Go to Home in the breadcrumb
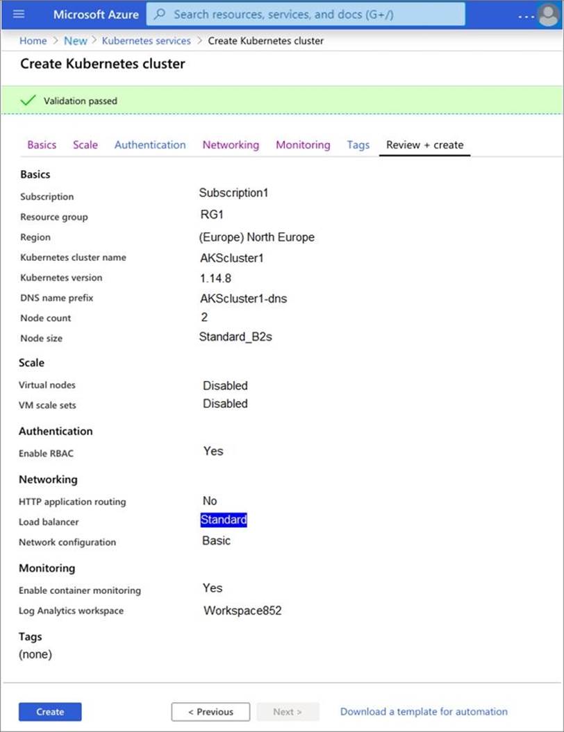This screenshot has height=732, width=564. [33, 41]
